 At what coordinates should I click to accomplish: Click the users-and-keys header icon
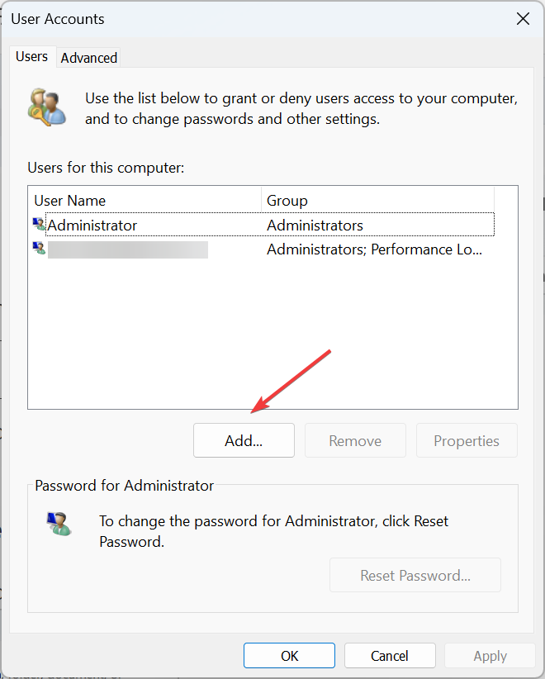click(x=47, y=107)
